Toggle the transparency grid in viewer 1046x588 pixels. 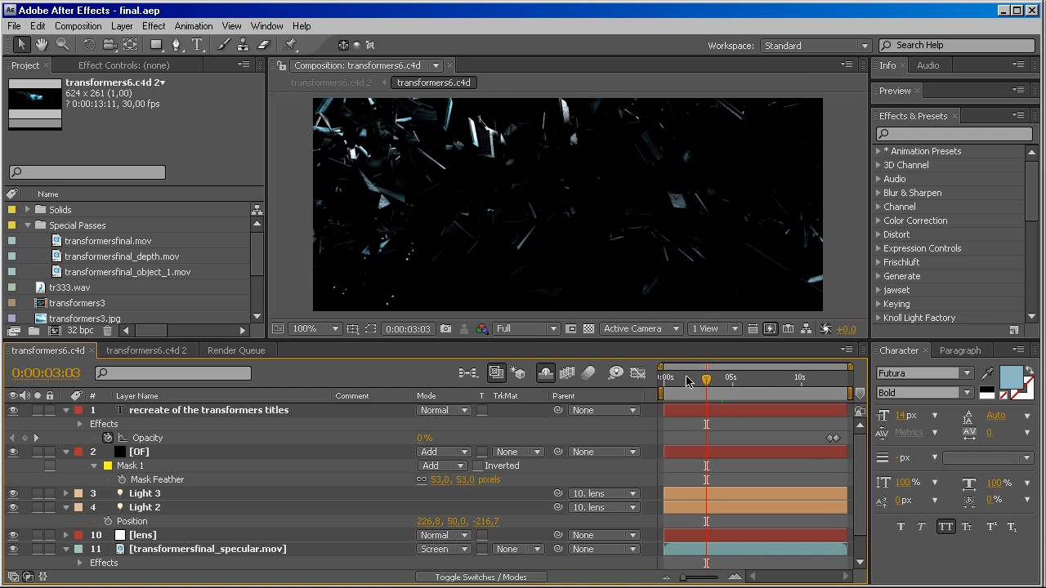[x=588, y=329]
